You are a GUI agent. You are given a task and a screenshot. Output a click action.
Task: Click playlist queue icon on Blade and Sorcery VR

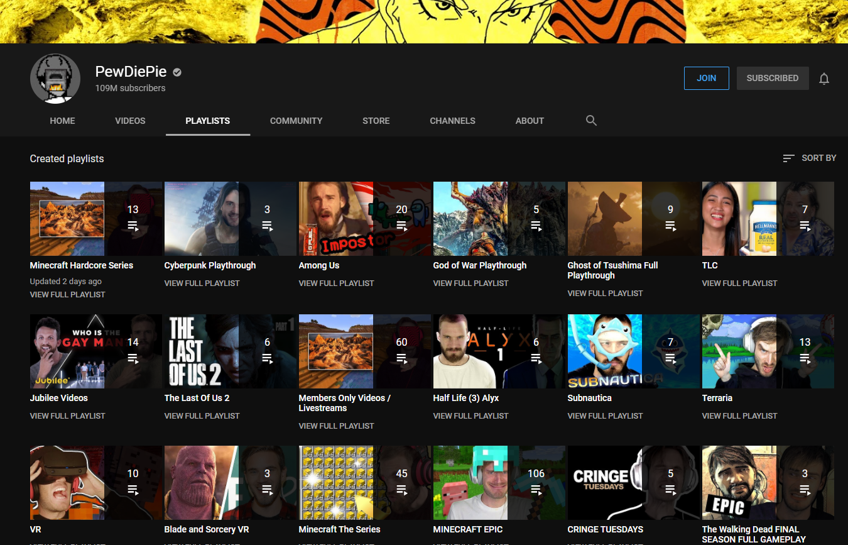pos(267,489)
